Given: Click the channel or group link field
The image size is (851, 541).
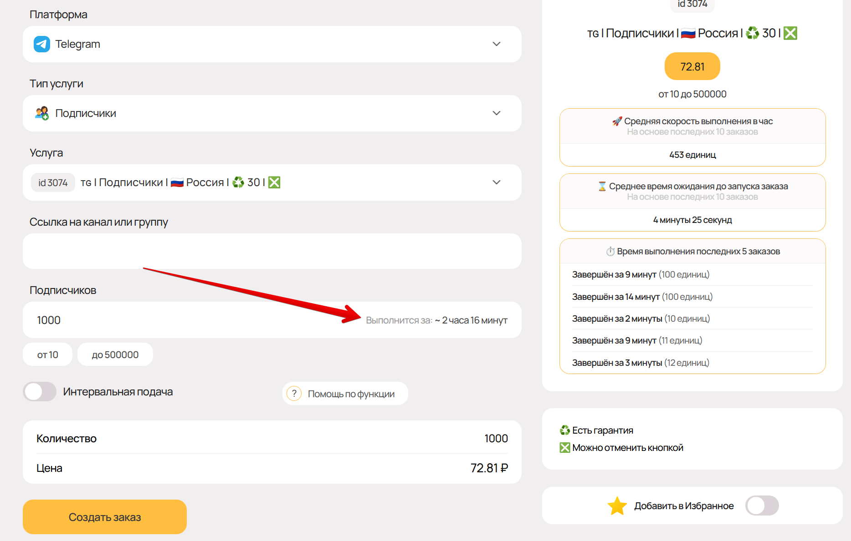Looking at the screenshot, I should pyautogui.click(x=272, y=251).
